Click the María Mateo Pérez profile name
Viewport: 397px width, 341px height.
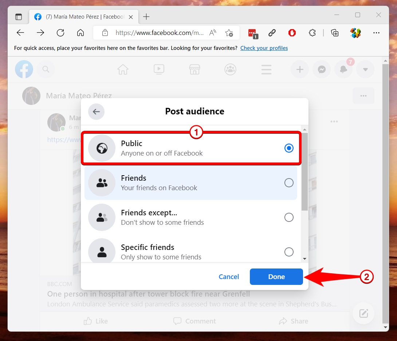click(79, 96)
